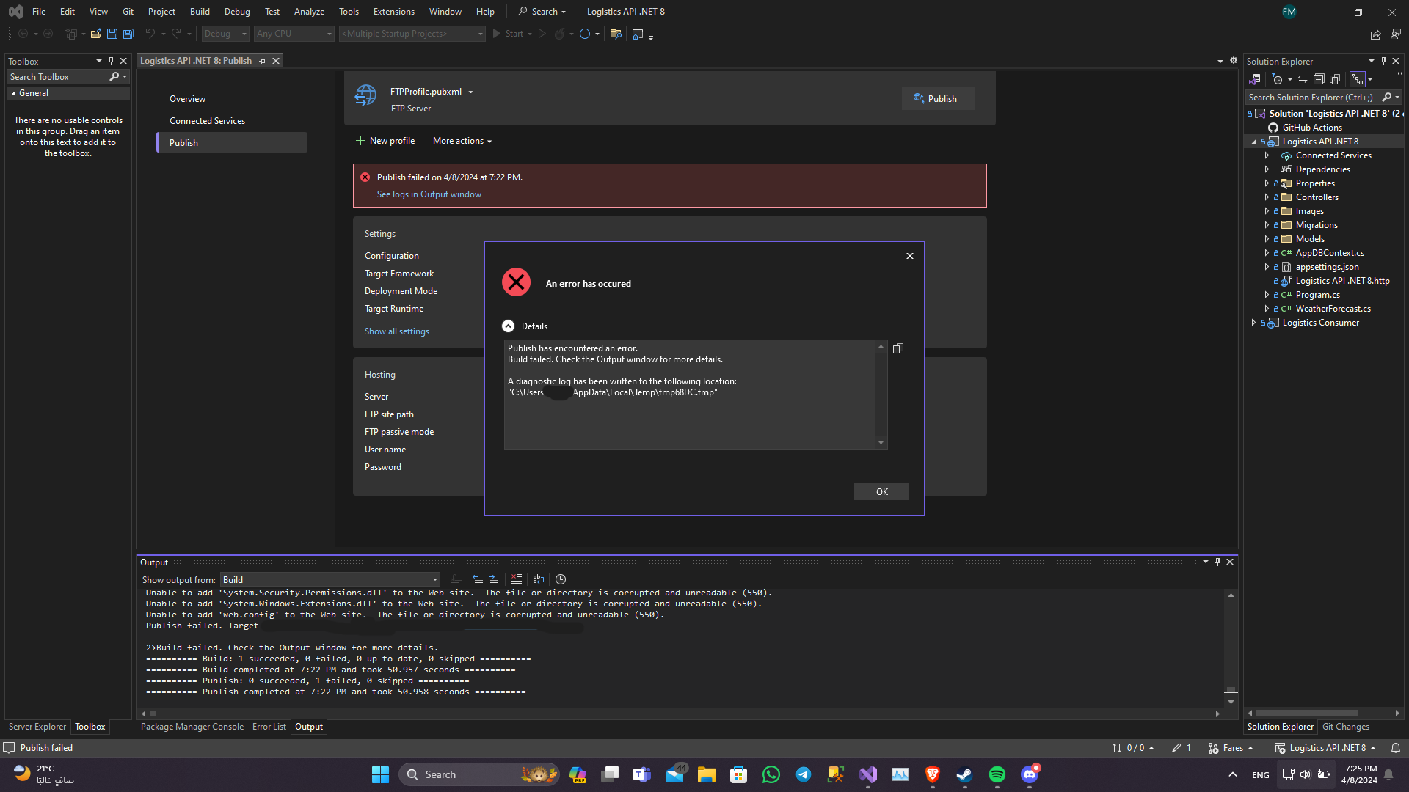Click See logs in Output window link
Screen dimensions: 1409x792
click(x=429, y=194)
